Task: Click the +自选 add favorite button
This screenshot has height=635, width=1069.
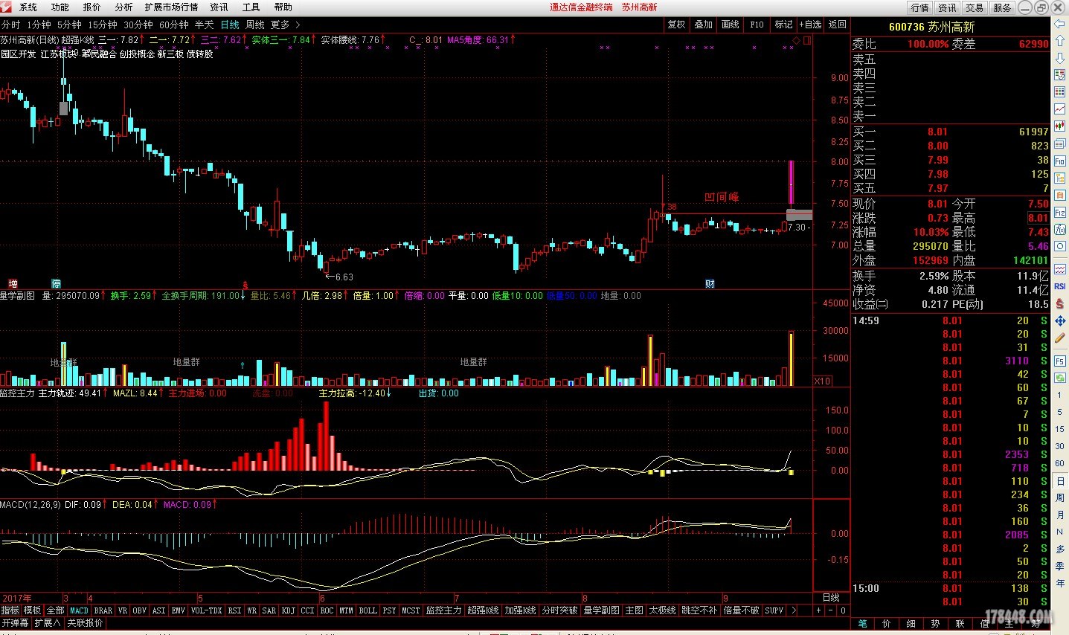Action: pyautogui.click(x=810, y=25)
